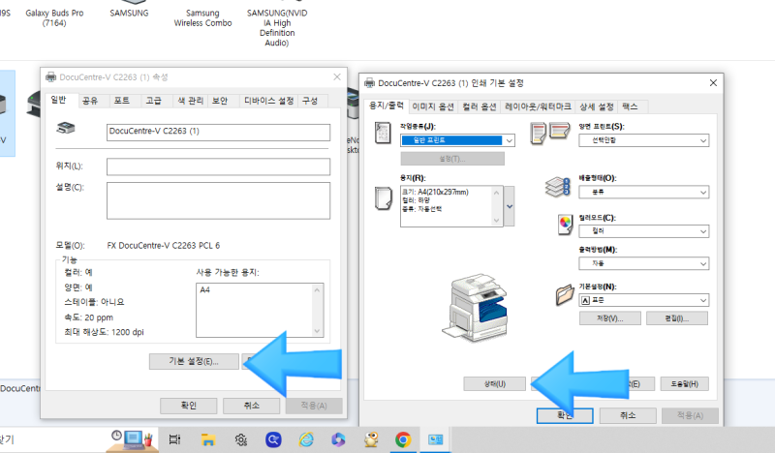
Task: Click the DocuCentre printer preview image
Action: (x=475, y=308)
